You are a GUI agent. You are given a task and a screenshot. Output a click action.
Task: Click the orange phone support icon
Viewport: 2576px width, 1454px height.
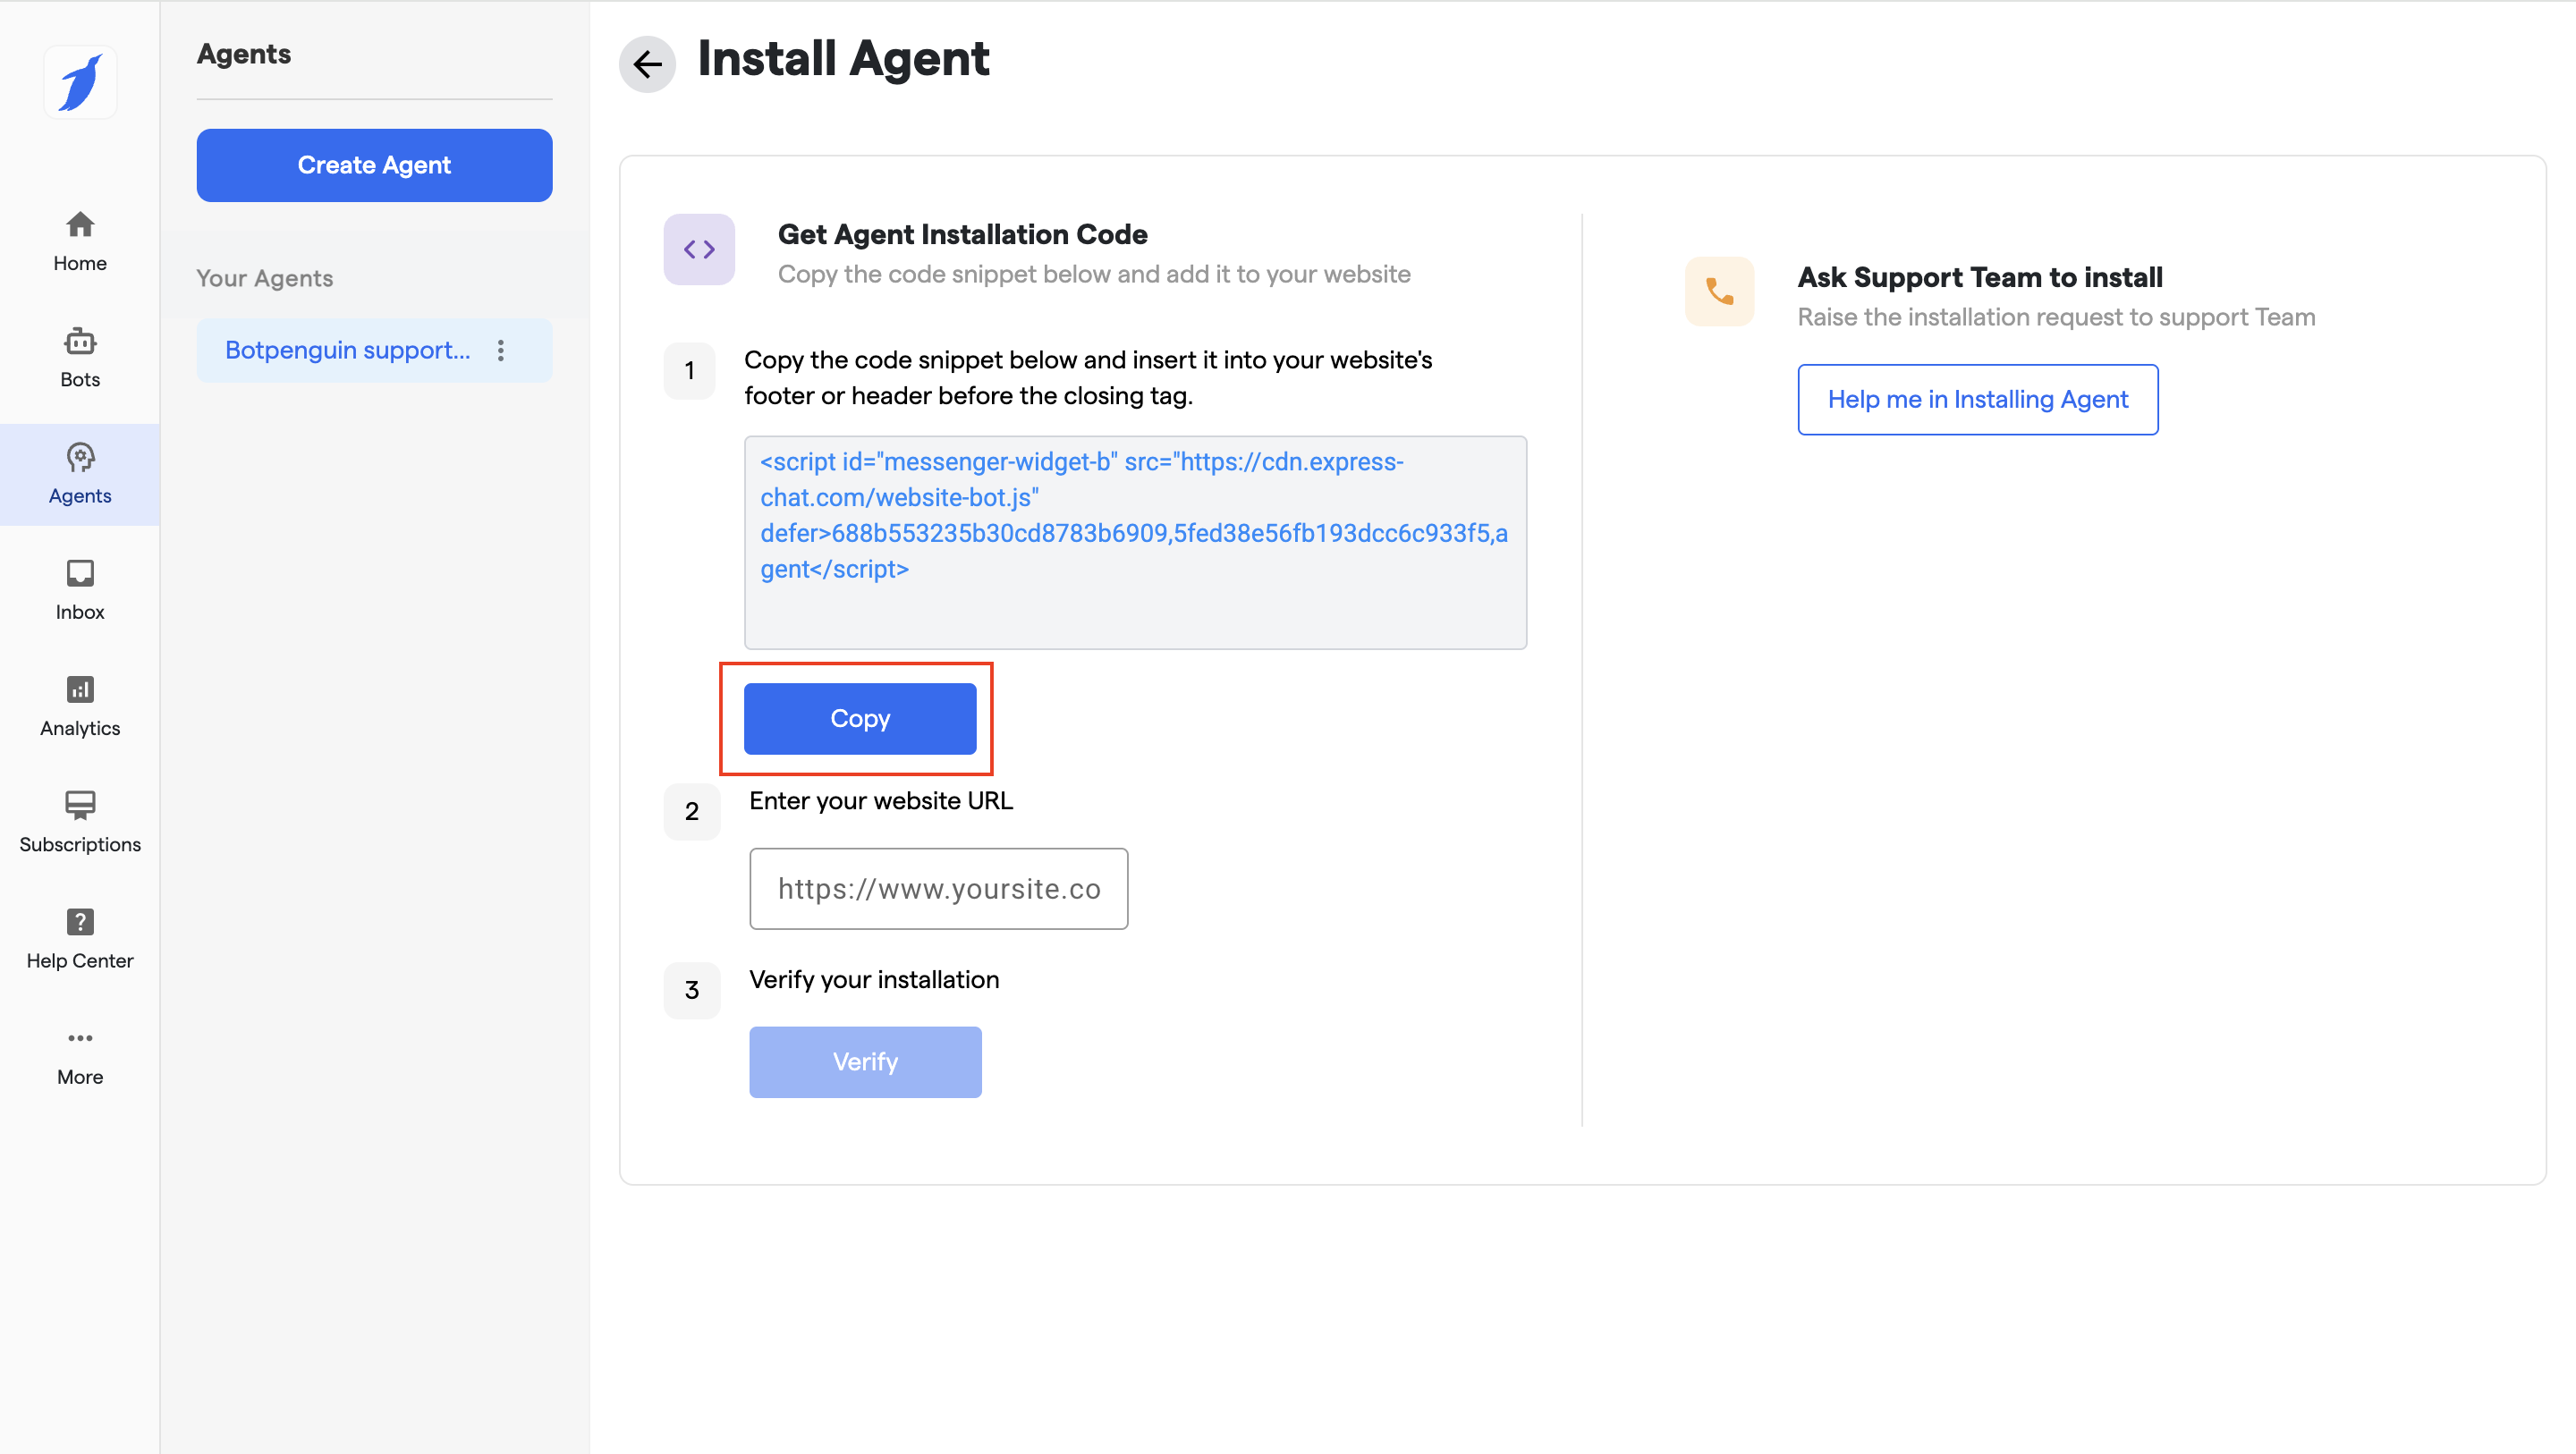point(1719,291)
